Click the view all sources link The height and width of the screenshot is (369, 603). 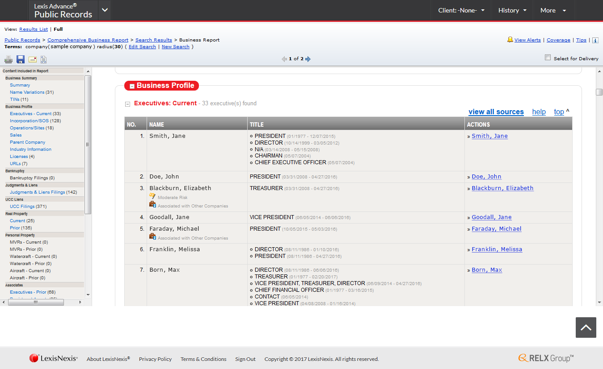point(496,112)
